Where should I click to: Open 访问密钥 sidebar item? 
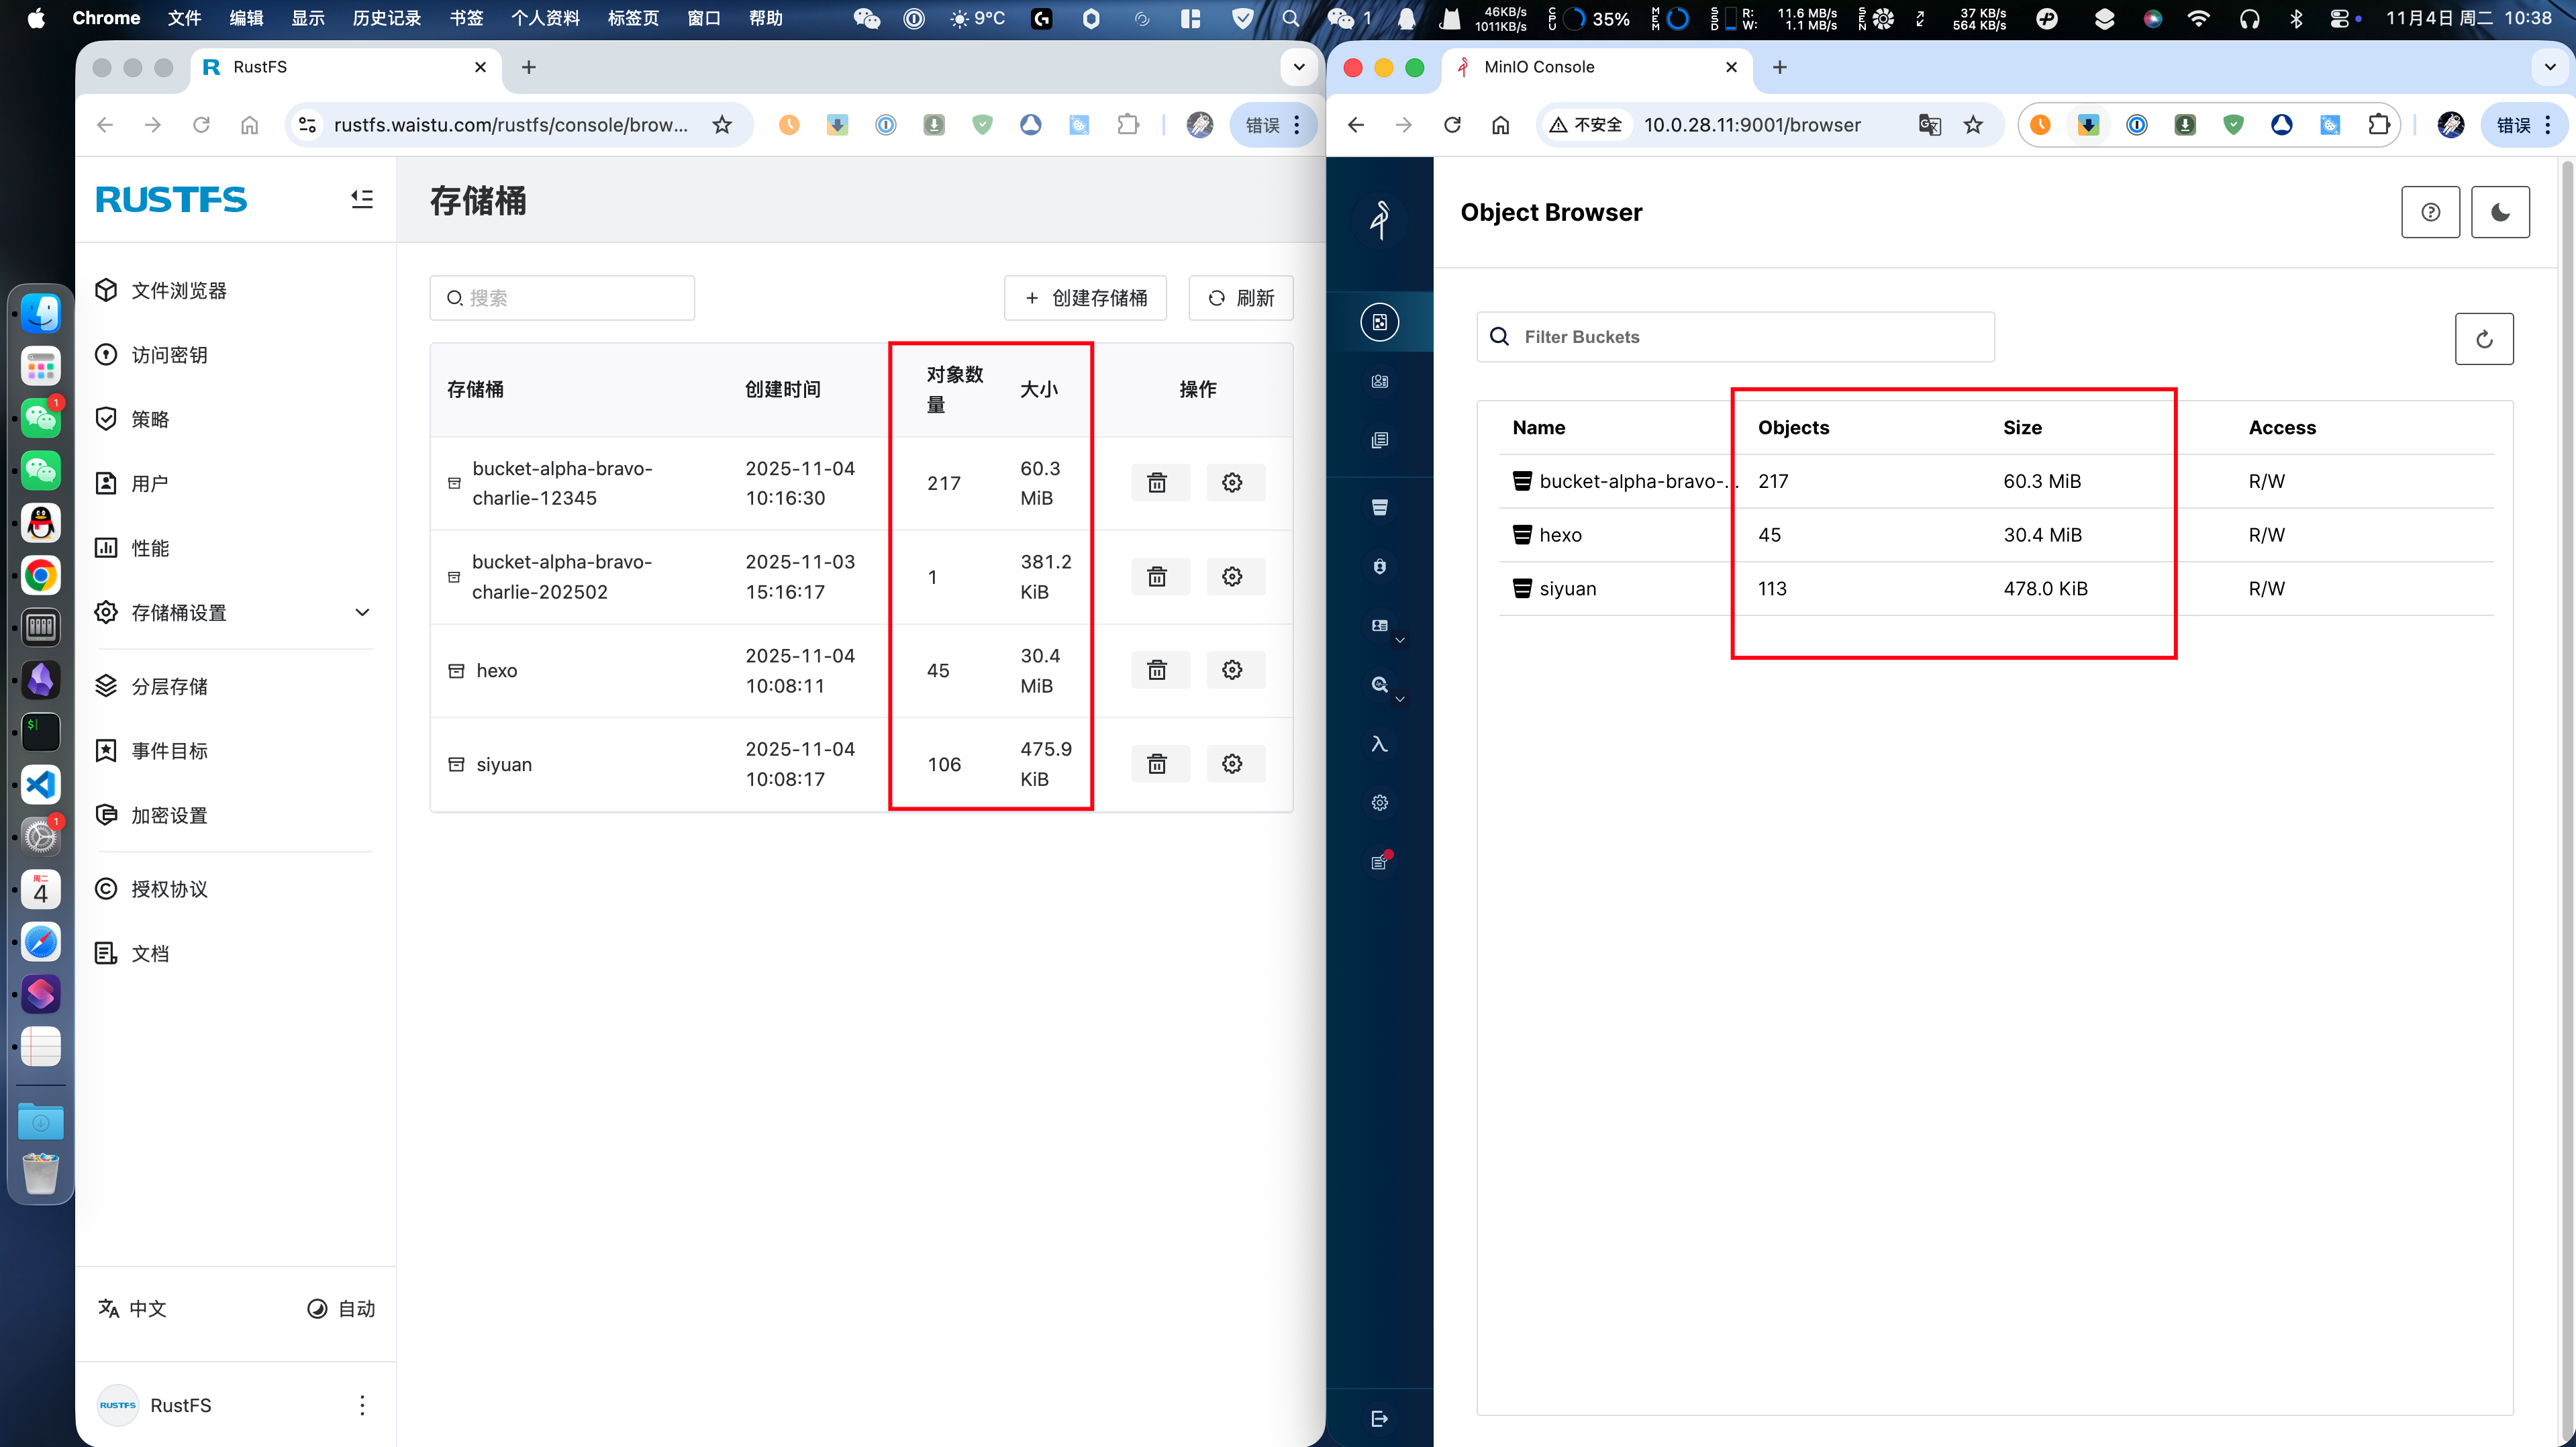coord(169,355)
